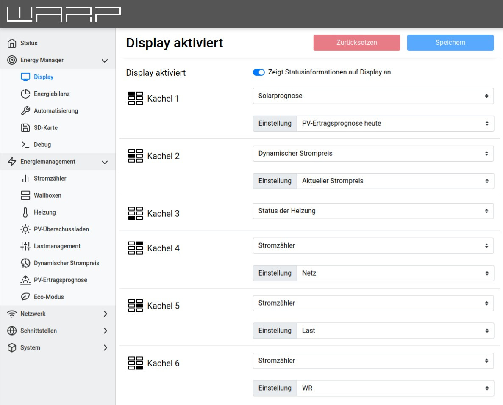
Task: Click the Status home icon in sidebar
Action: coord(12,43)
